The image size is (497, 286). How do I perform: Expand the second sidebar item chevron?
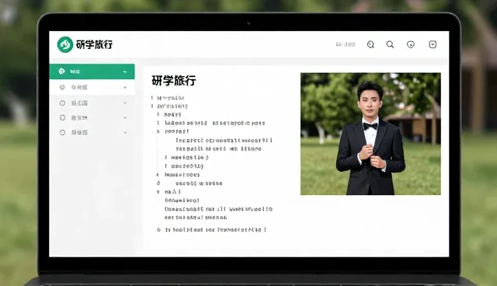coord(125,88)
